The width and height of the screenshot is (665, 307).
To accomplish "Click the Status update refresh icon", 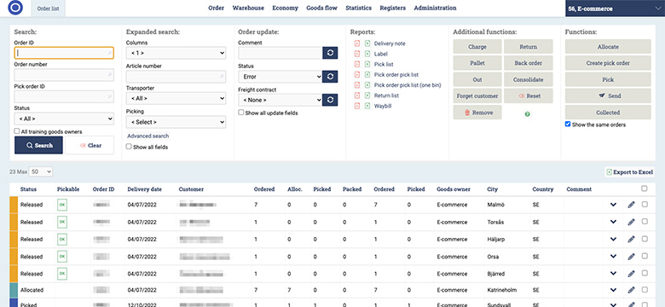I will [x=330, y=77].
